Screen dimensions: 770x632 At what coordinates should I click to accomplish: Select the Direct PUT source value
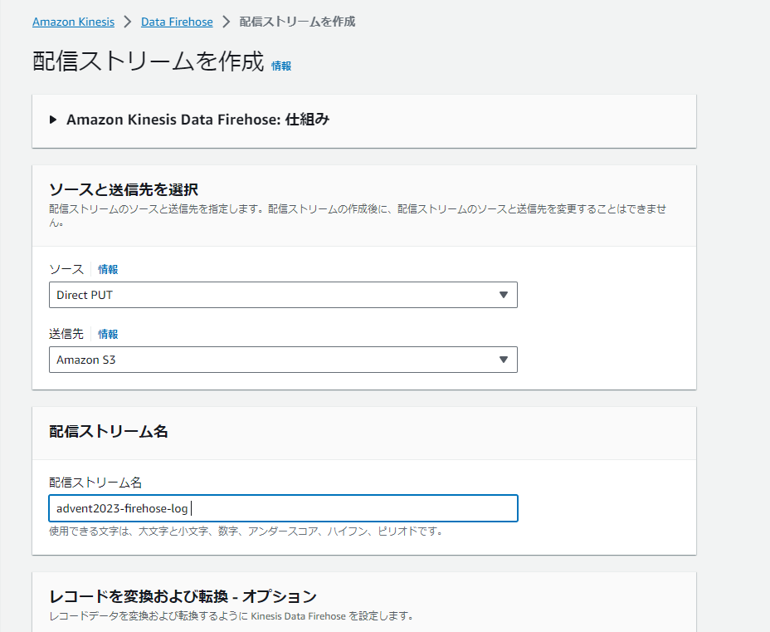282,294
